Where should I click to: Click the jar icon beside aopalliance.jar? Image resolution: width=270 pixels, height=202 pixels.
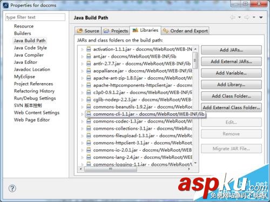89,71
